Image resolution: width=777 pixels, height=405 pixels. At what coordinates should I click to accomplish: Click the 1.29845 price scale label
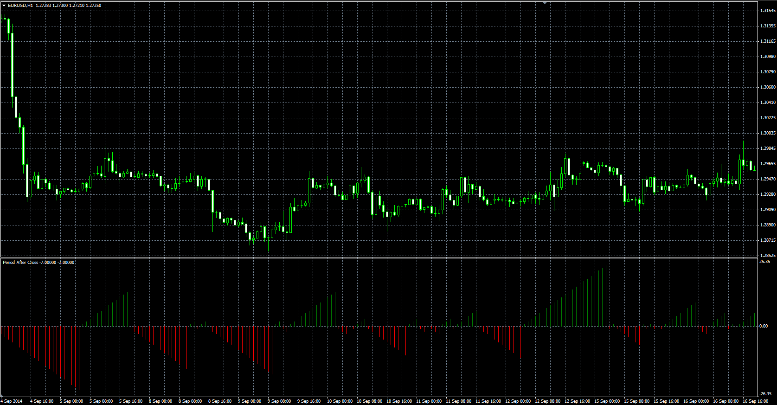768,148
